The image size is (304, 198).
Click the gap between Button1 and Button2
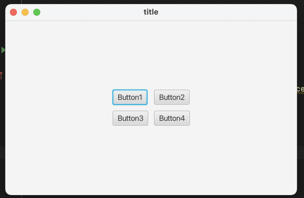pyautogui.click(x=151, y=97)
